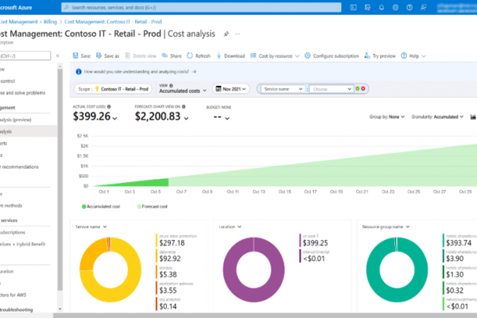This screenshot has width=477, height=318.
Task: Toggle Forecast cost legend item
Action: (x=153, y=207)
